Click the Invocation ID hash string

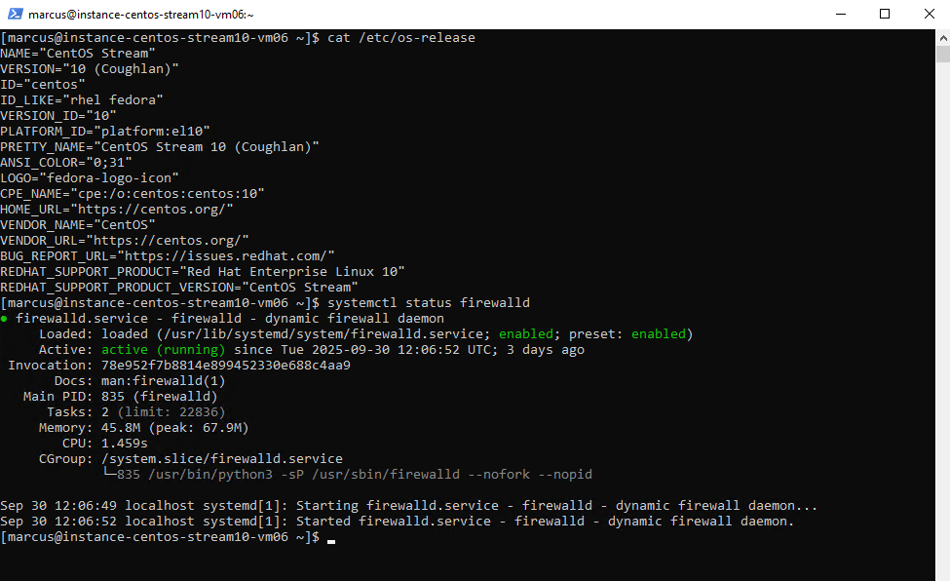coord(225,365)
